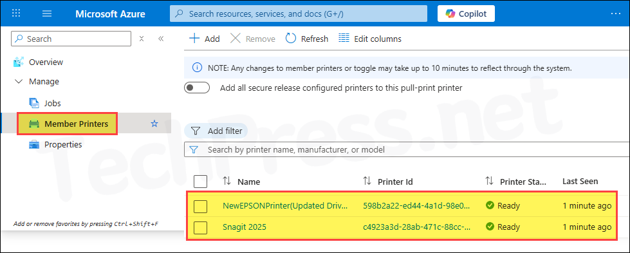Open the Overview page
This screenshot has height=253, width=630.
point(46,62)
